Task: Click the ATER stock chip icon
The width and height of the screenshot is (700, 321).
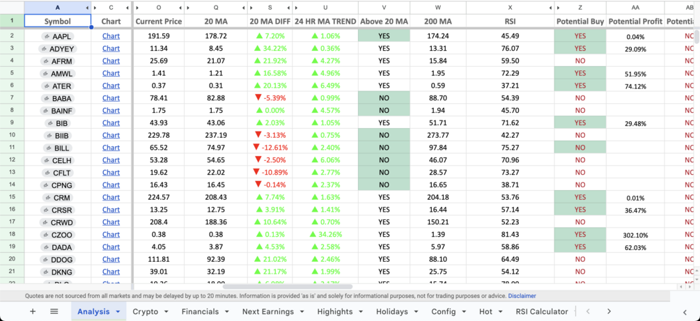Action: [47, 86]
